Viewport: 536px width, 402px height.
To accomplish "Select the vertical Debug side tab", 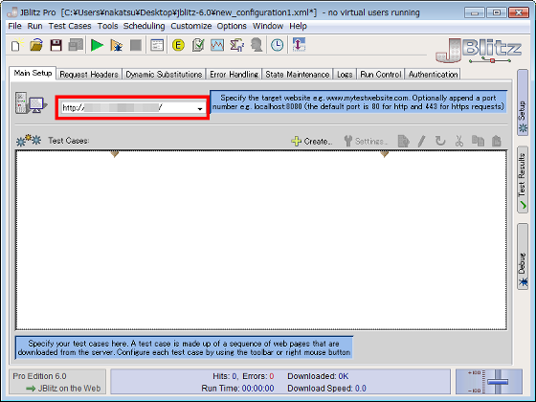I will 523,257.
